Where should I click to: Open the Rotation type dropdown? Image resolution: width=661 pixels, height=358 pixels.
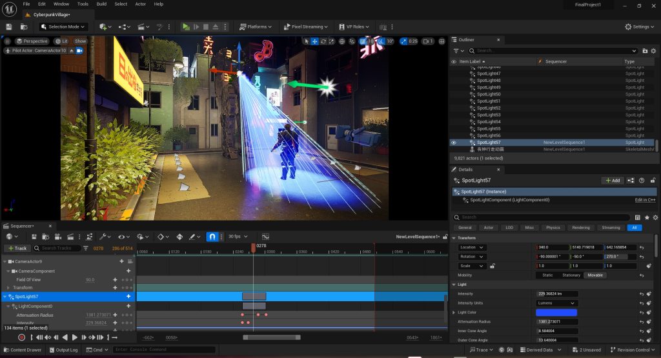click(x=472, y=257)
